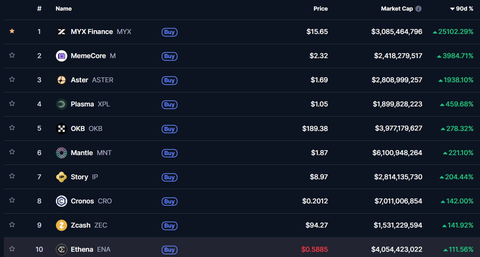The height and width of the screenshot is (257, 480).
Task: Click the Plasma XPL coin icon
Action: (x=61, y=104)
